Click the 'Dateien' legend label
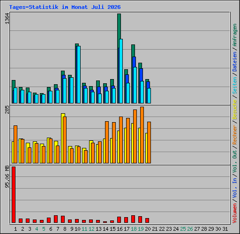 235,62
